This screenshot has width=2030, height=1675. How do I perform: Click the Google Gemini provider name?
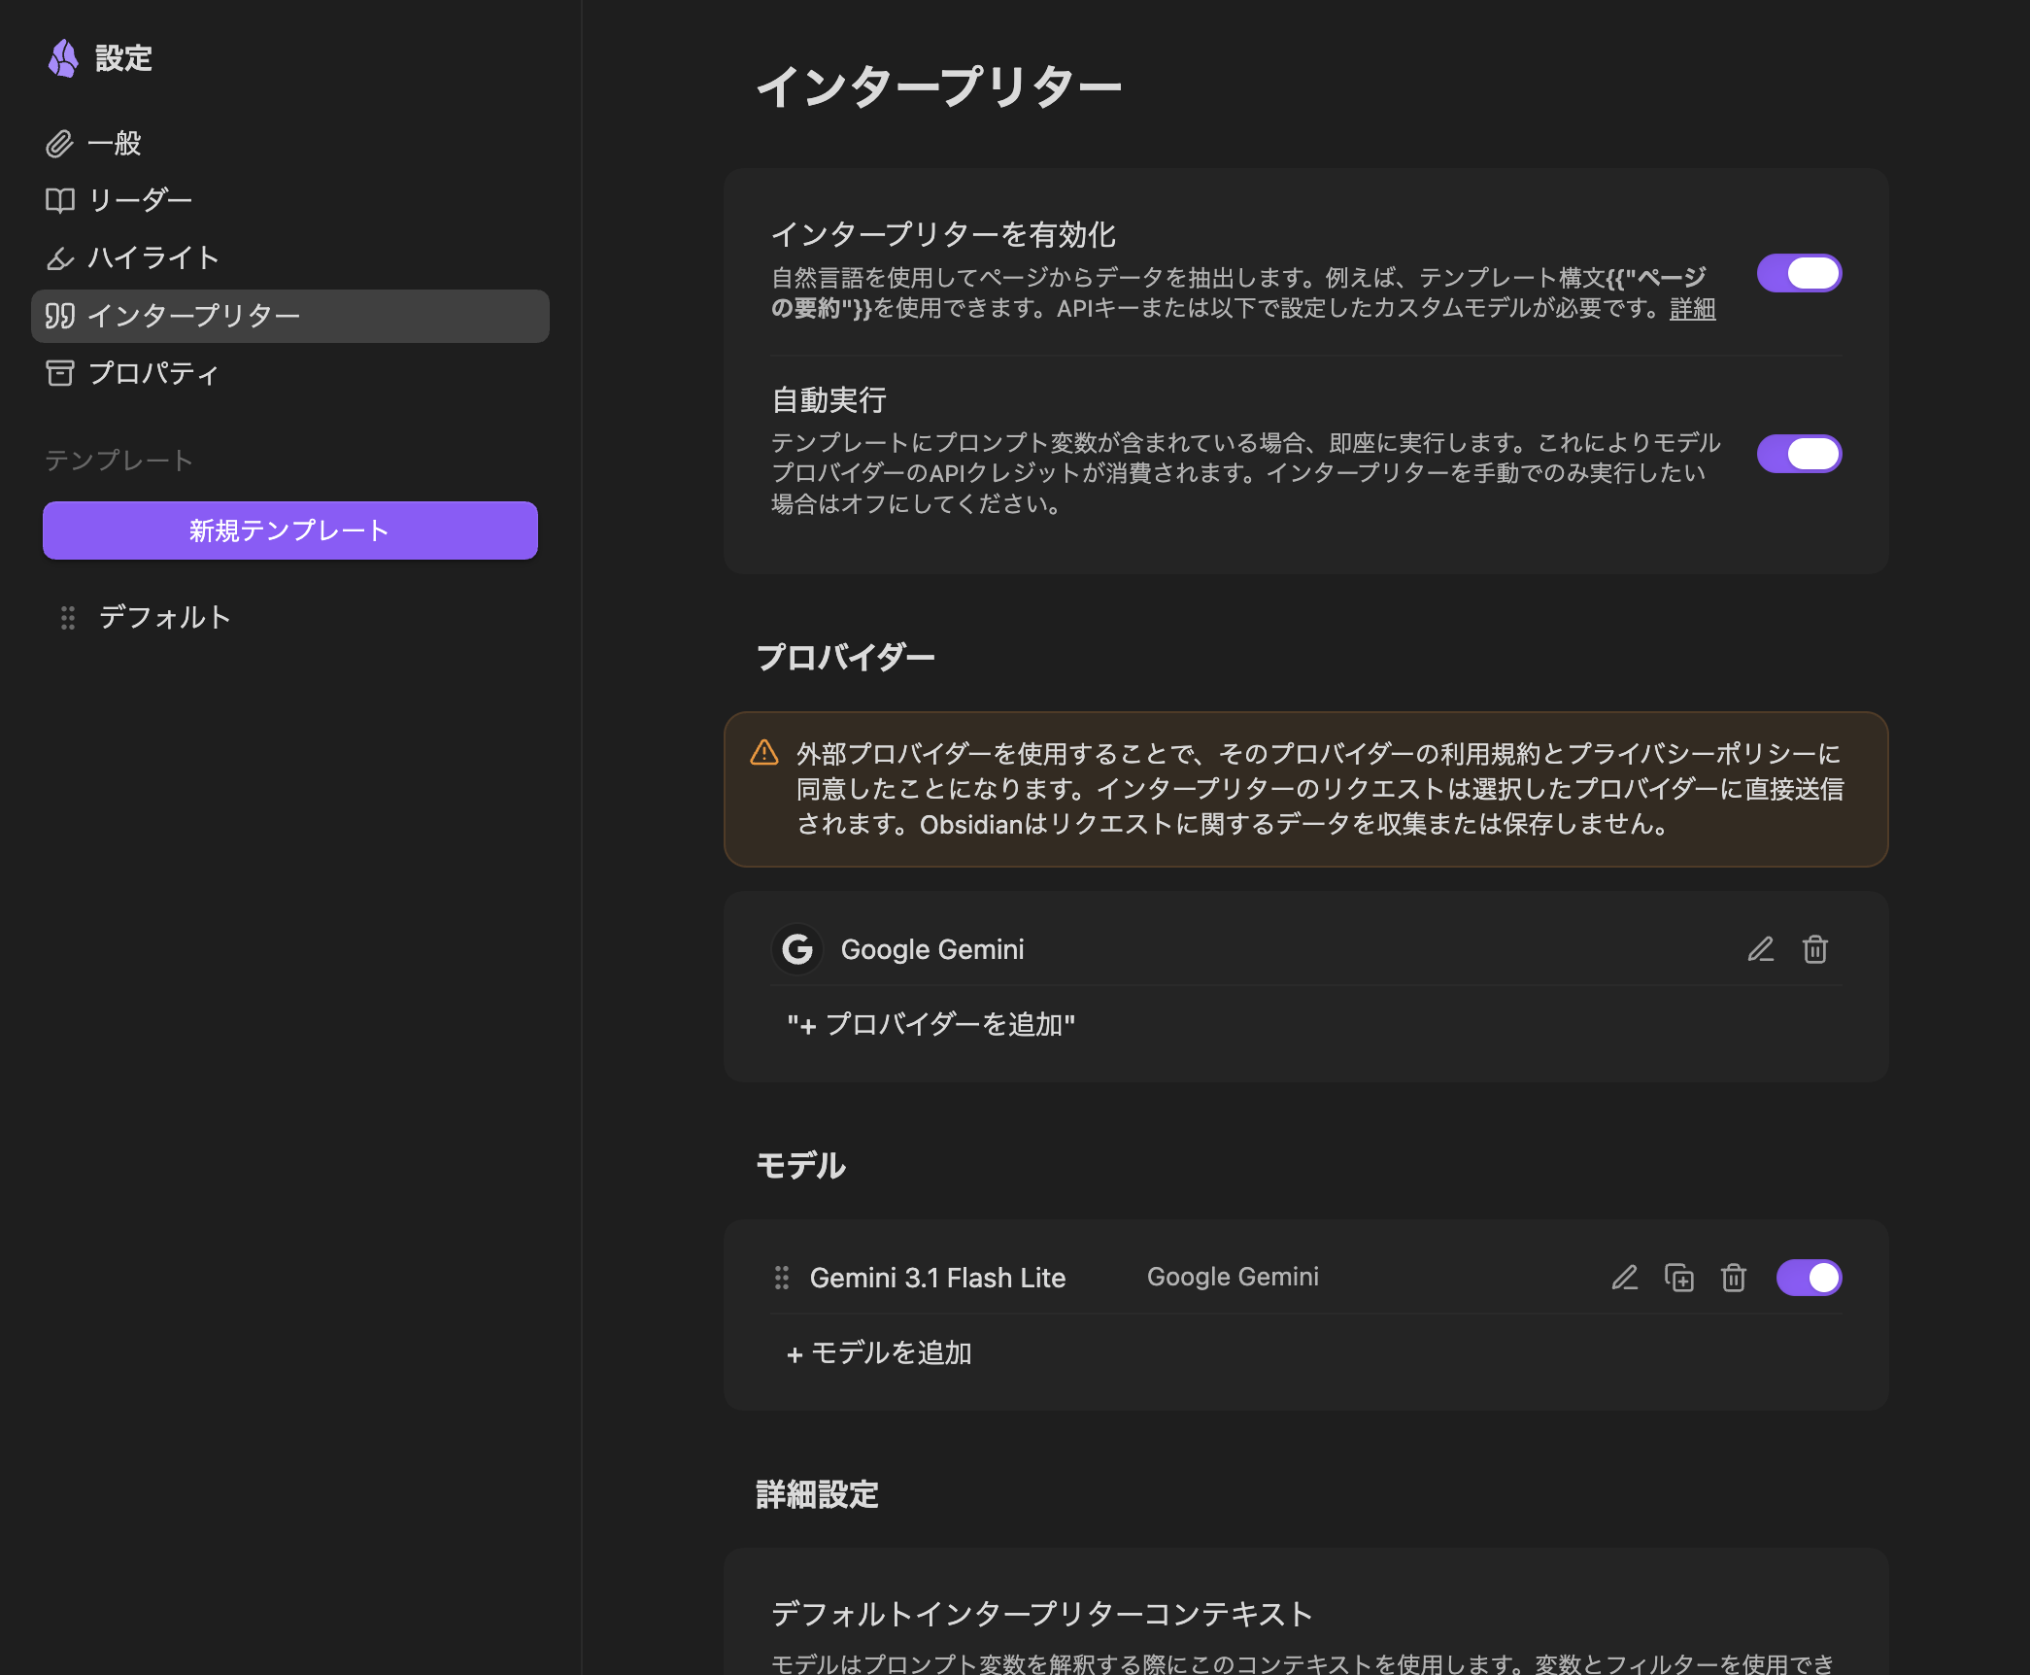pyautogui.click(x=932, y=949)
